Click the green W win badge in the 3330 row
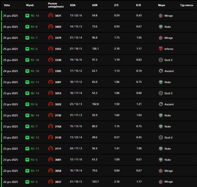Screen dimensions: 197x187 click(27, 60)
